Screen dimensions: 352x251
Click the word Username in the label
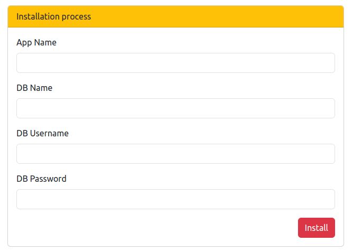pyautogui.click(x=49, y=133)
